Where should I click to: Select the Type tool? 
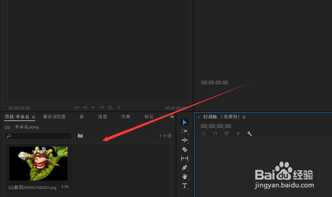tap(184, 186)
